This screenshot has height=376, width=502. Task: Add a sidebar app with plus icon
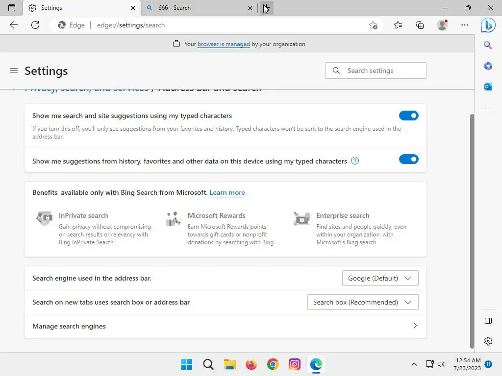[488, 109]
